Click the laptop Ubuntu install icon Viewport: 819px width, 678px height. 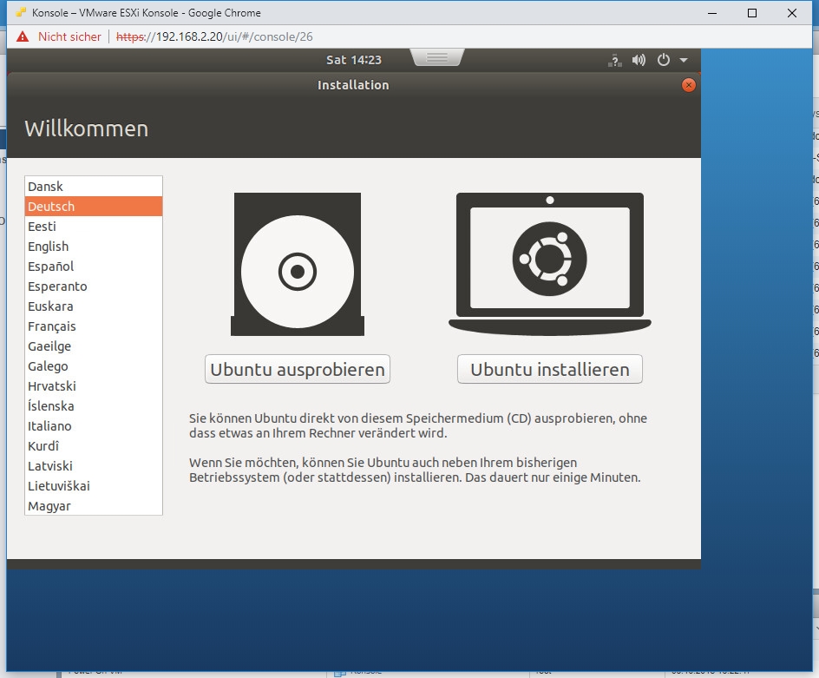click(x=549, y=265)
